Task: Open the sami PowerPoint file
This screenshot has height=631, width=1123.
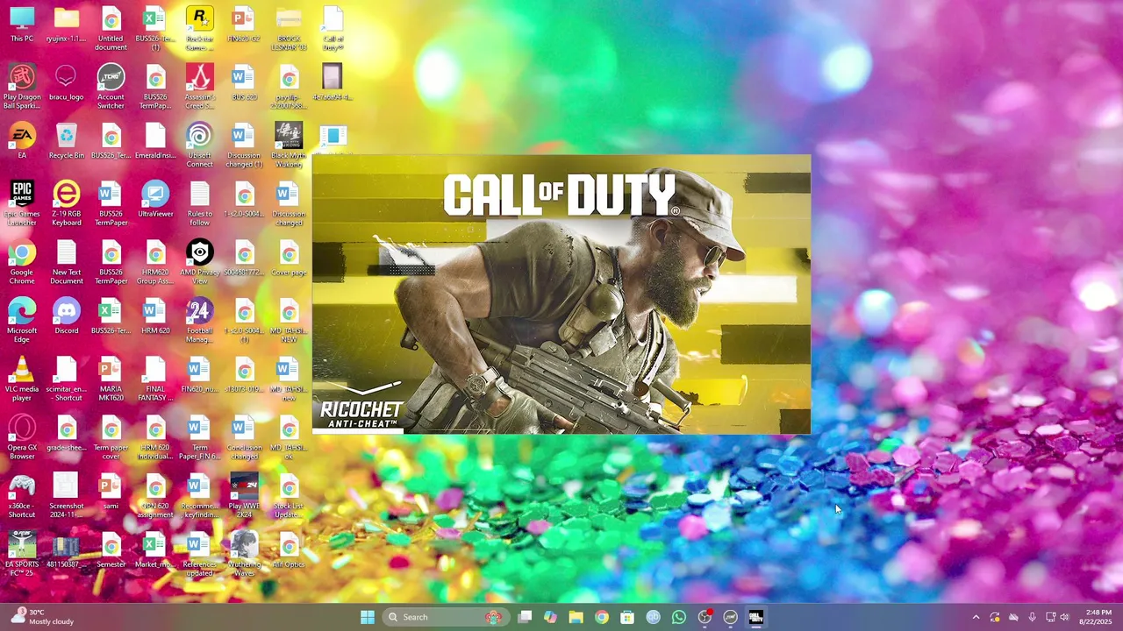Action: coord(111,493)
